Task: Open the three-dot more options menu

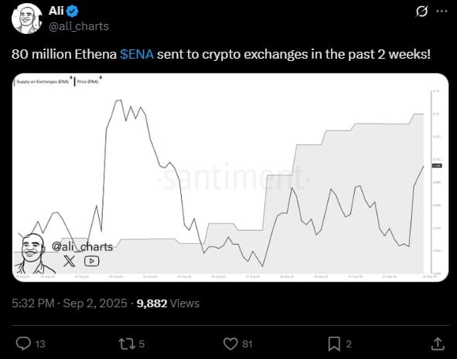Action: pyautogui.click(x=442, y=12)
